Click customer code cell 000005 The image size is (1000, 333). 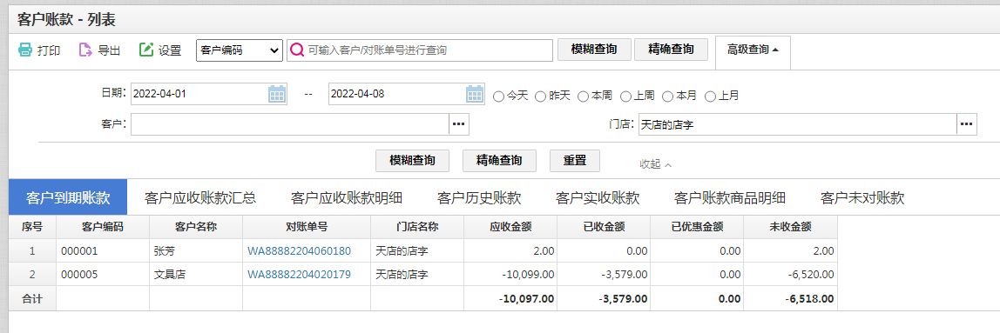(x=103, y=275)
